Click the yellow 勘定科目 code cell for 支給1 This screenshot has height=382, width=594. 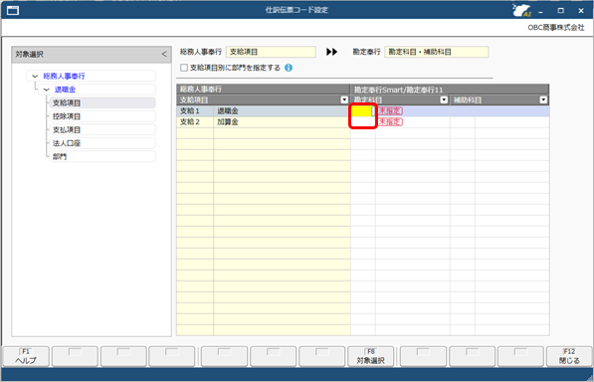coord(361,111)
